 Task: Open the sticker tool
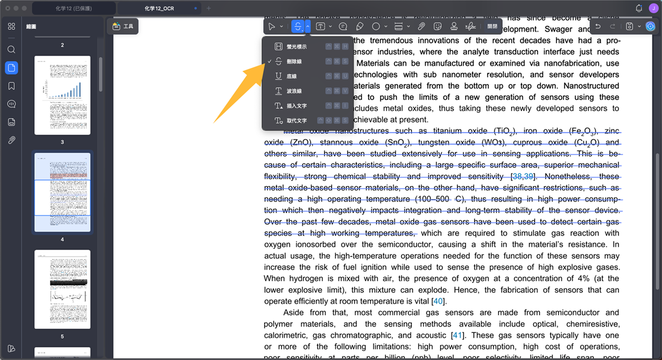(x=438, y=27)
